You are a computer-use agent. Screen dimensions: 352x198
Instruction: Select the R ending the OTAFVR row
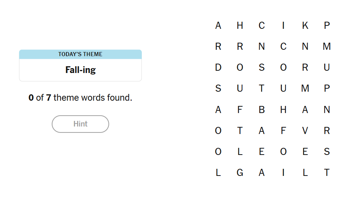[327, 131]
